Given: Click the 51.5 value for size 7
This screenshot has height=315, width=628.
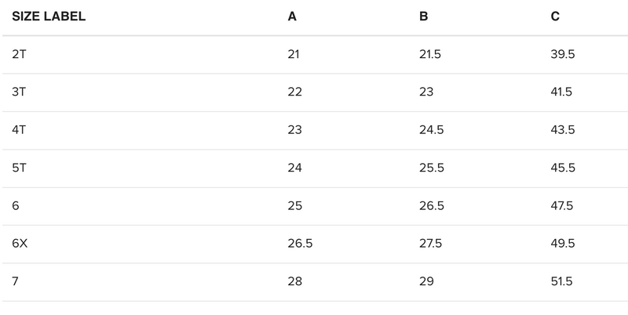Looking at the screenshot, I should tap(562, 281).
